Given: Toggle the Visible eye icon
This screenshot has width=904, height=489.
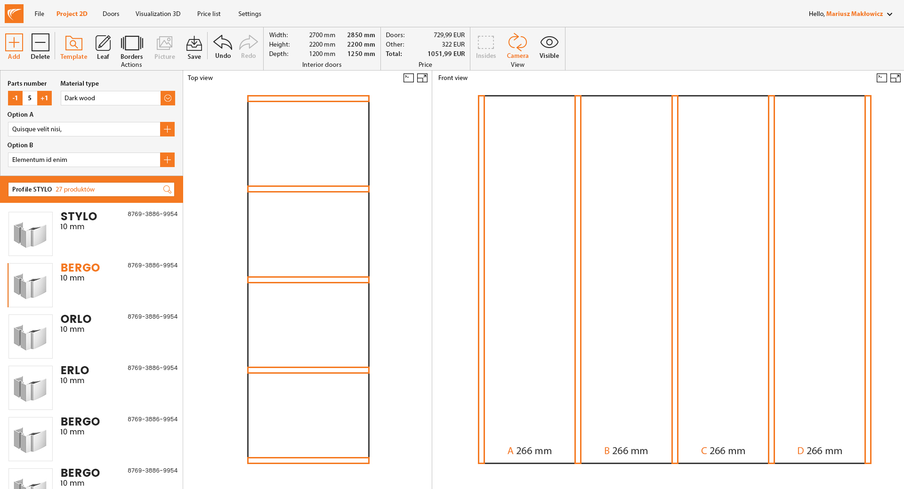Looking at the screenshot, I should [x=549, y=42].
